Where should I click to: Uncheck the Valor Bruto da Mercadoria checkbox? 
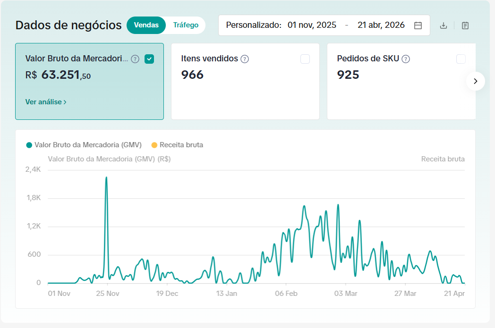pyautogui.click(x=149, y=59)
